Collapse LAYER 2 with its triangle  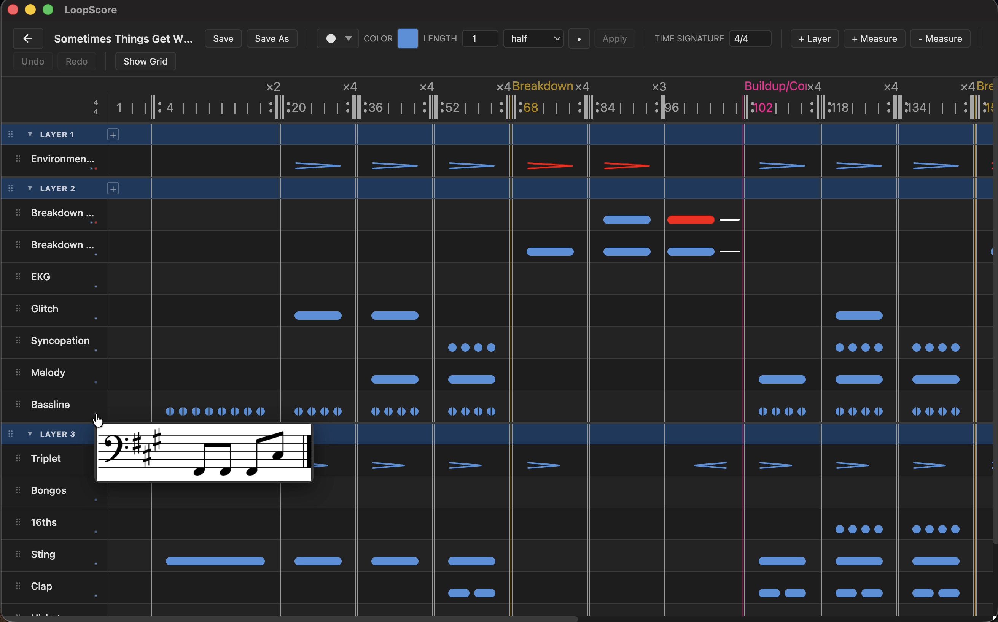point(30,188)
